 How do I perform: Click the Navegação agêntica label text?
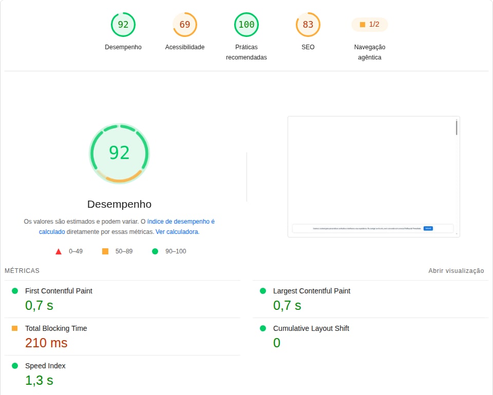(x=370, y=52)
